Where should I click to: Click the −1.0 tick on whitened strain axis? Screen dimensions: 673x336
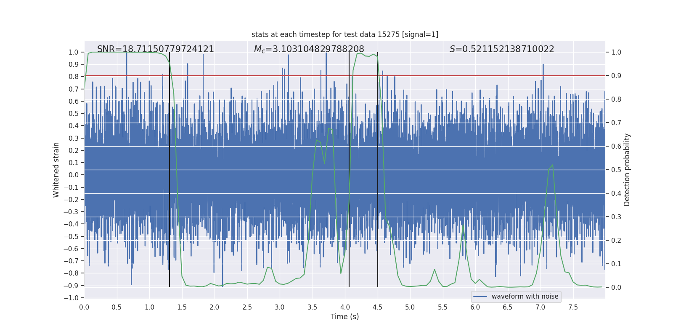pyautogui.click(x=72, y=298)
